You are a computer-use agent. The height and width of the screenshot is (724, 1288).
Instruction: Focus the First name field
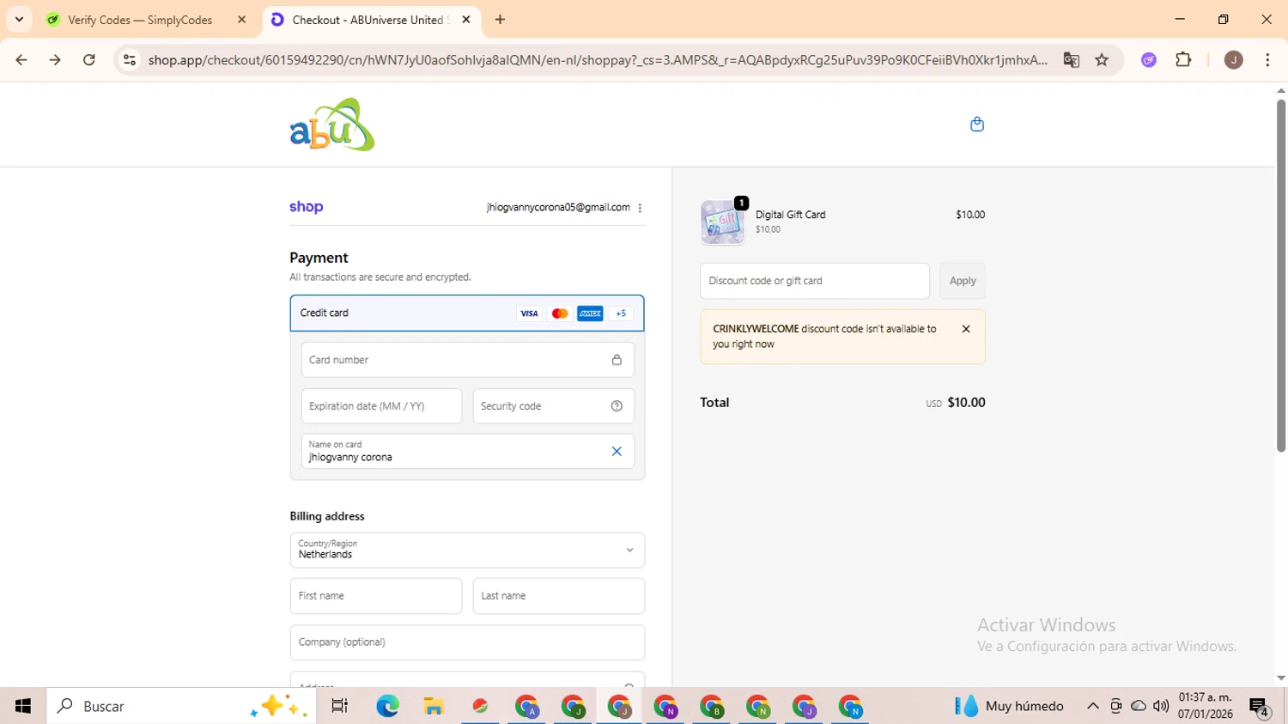tap(376, 596)
